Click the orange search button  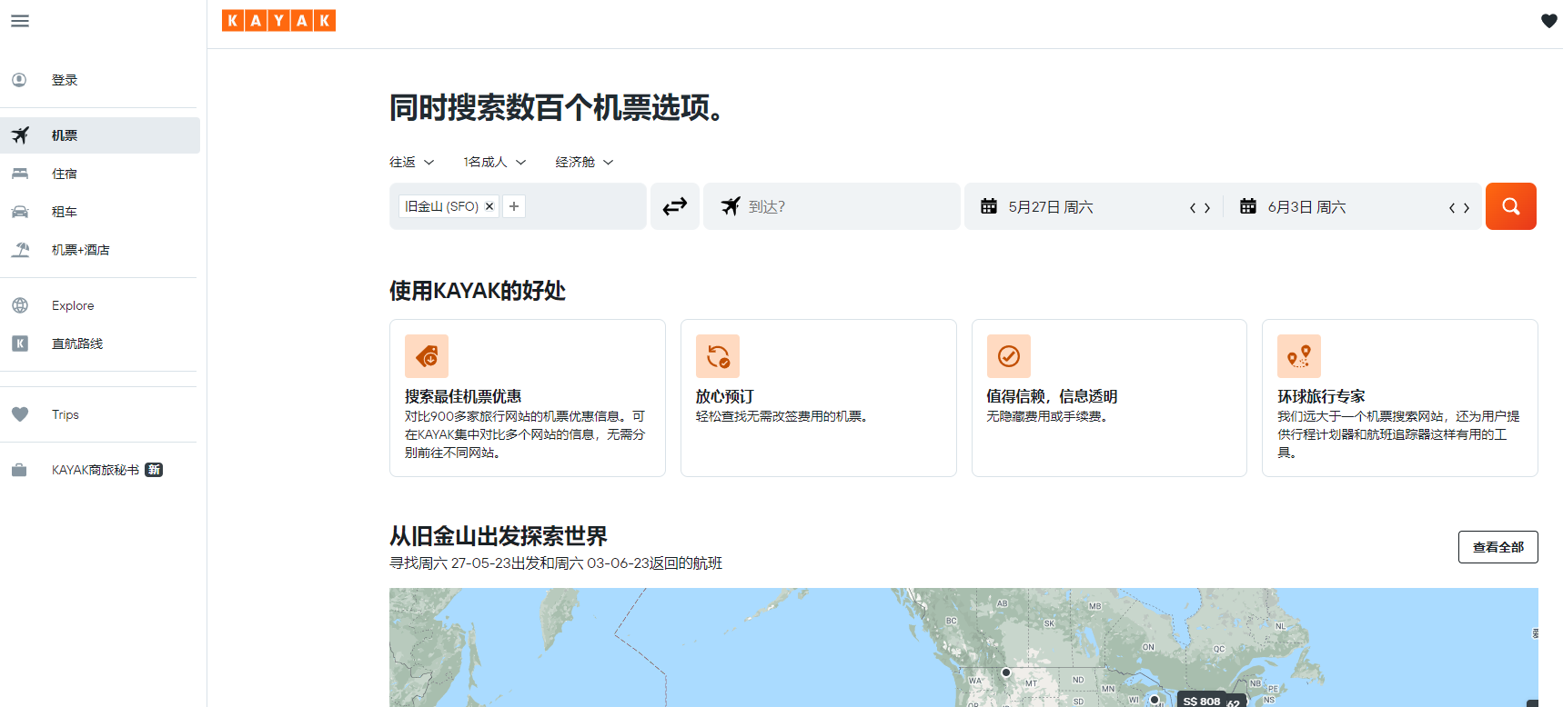(1510, 206)
